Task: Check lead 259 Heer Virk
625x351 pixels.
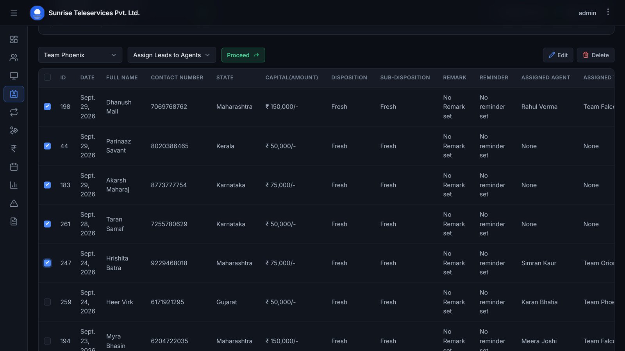Action: [x=47, y=302]
